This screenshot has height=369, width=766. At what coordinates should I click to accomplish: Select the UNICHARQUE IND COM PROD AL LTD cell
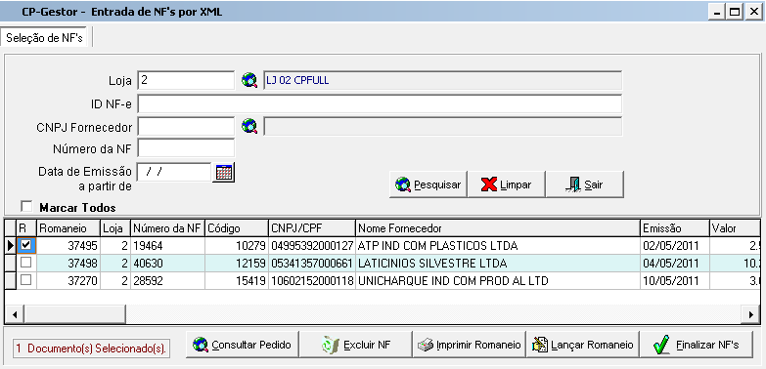498,281
